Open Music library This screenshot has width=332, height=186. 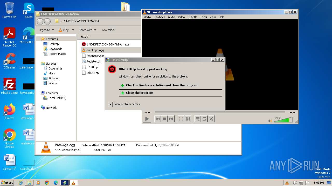click(x=49, y=73)
